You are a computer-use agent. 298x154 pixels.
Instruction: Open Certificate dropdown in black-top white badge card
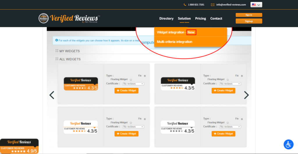(x=230, y=84)
